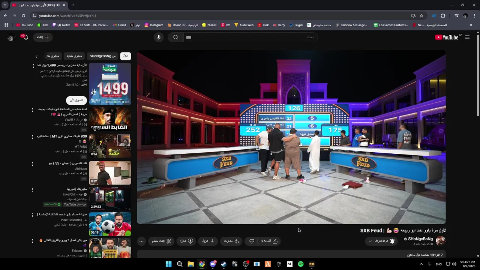
Task: Bookmark this page with star icon
Action: click(421, 16)
